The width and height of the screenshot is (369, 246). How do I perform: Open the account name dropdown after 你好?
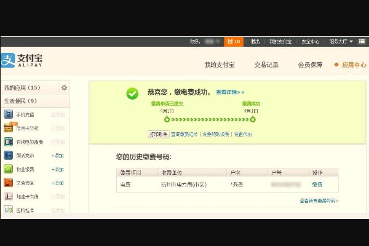(x=212, y=42)
